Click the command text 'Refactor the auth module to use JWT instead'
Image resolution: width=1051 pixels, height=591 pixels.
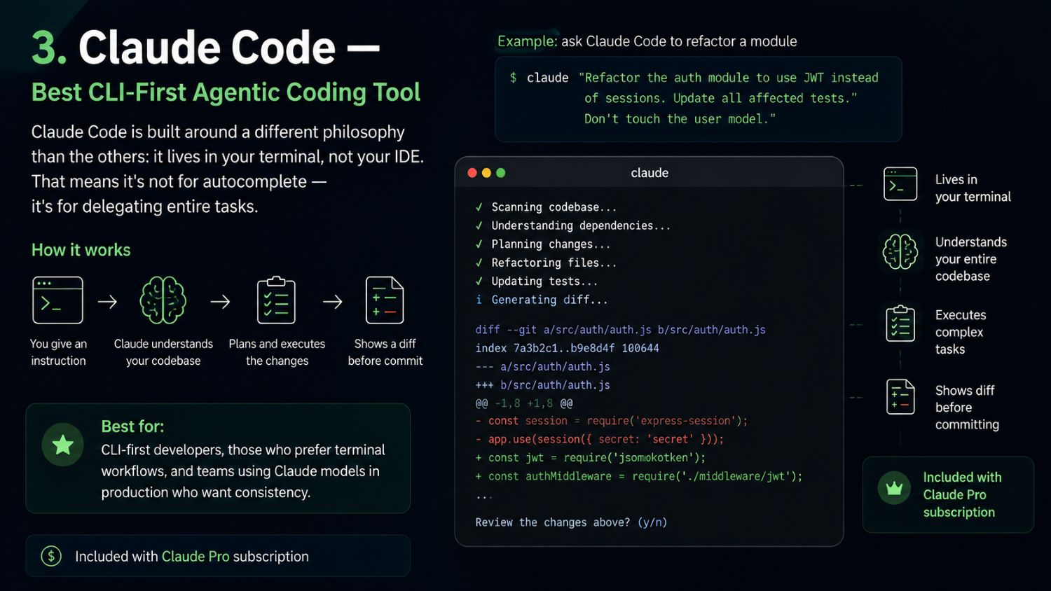click(729, 78)
